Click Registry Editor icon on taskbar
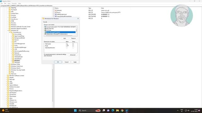The height and width of the screenshot is (113, 202). [x=127, y=110]
